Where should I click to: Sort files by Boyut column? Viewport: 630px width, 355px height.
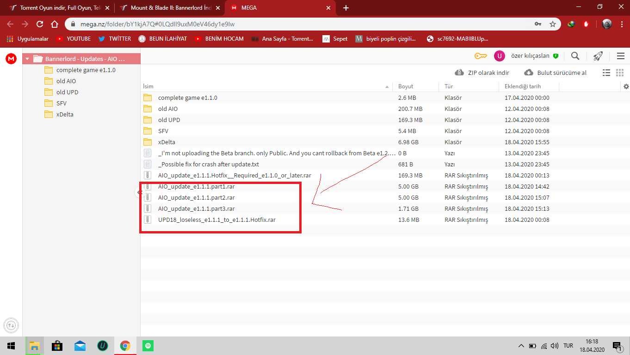click(x=406, y=86)
